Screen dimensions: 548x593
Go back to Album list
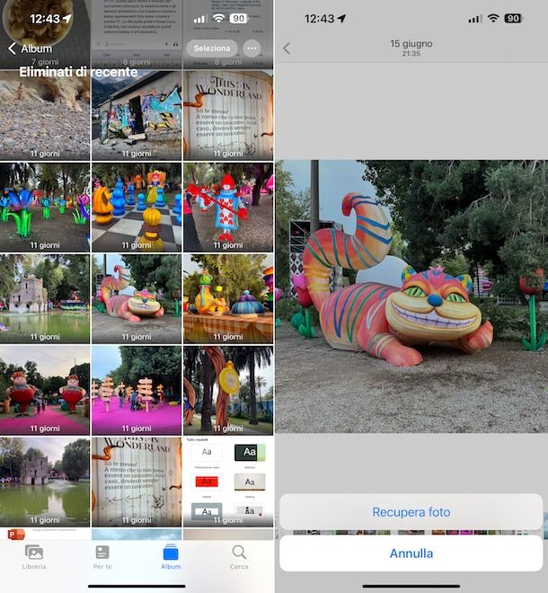(30, 49)
